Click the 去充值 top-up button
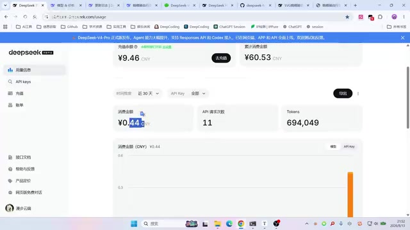This screenshot has height=230, width=410. pos(221,58)
